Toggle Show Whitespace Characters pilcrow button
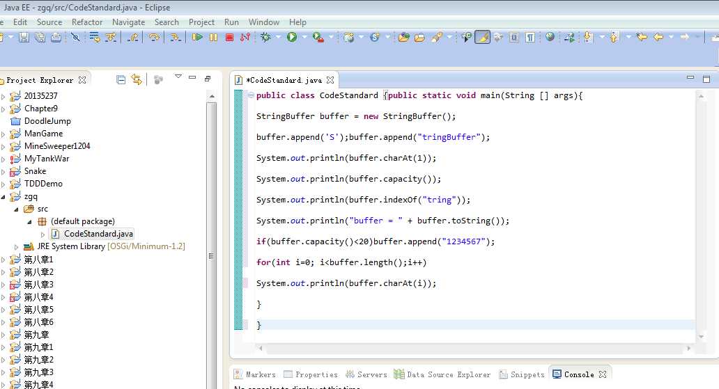This screenshot has height=389, width=719. coord(530,38)
